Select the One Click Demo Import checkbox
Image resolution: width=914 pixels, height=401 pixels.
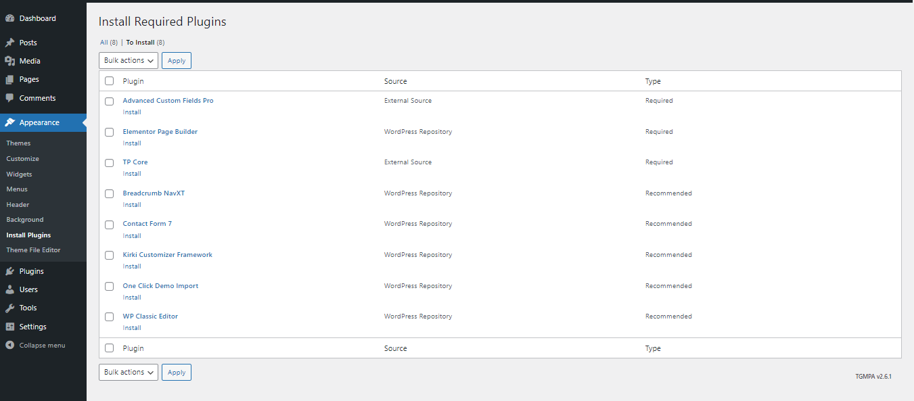pos(109,287)
